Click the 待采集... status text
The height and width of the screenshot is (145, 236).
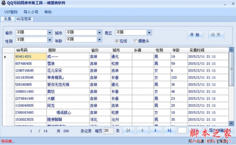coord(8,141)
